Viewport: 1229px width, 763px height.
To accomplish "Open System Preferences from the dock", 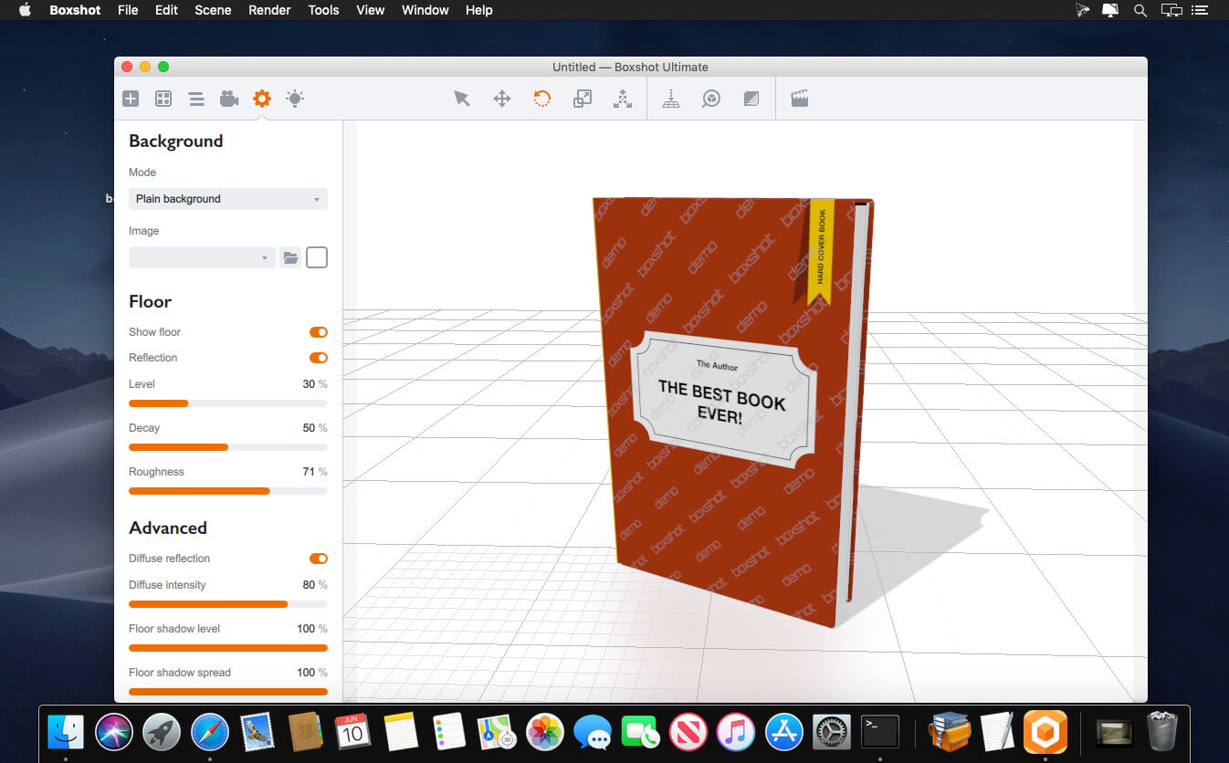I will pyautogui.click(x=832, y=732).
